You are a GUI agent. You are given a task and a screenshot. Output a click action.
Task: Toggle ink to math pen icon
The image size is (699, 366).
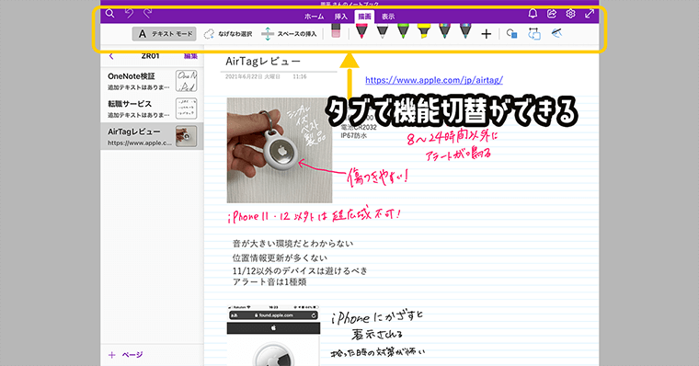pos(556,33)
